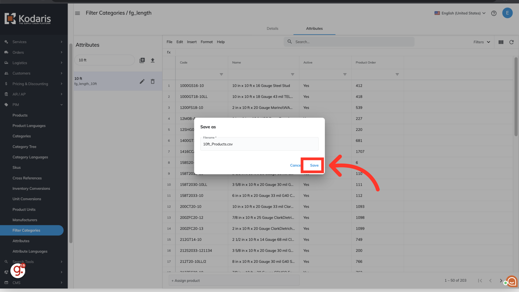This screenshot has height=292, width=519.
Task: Open the Filters dropdown
Action: click(481, 42)
